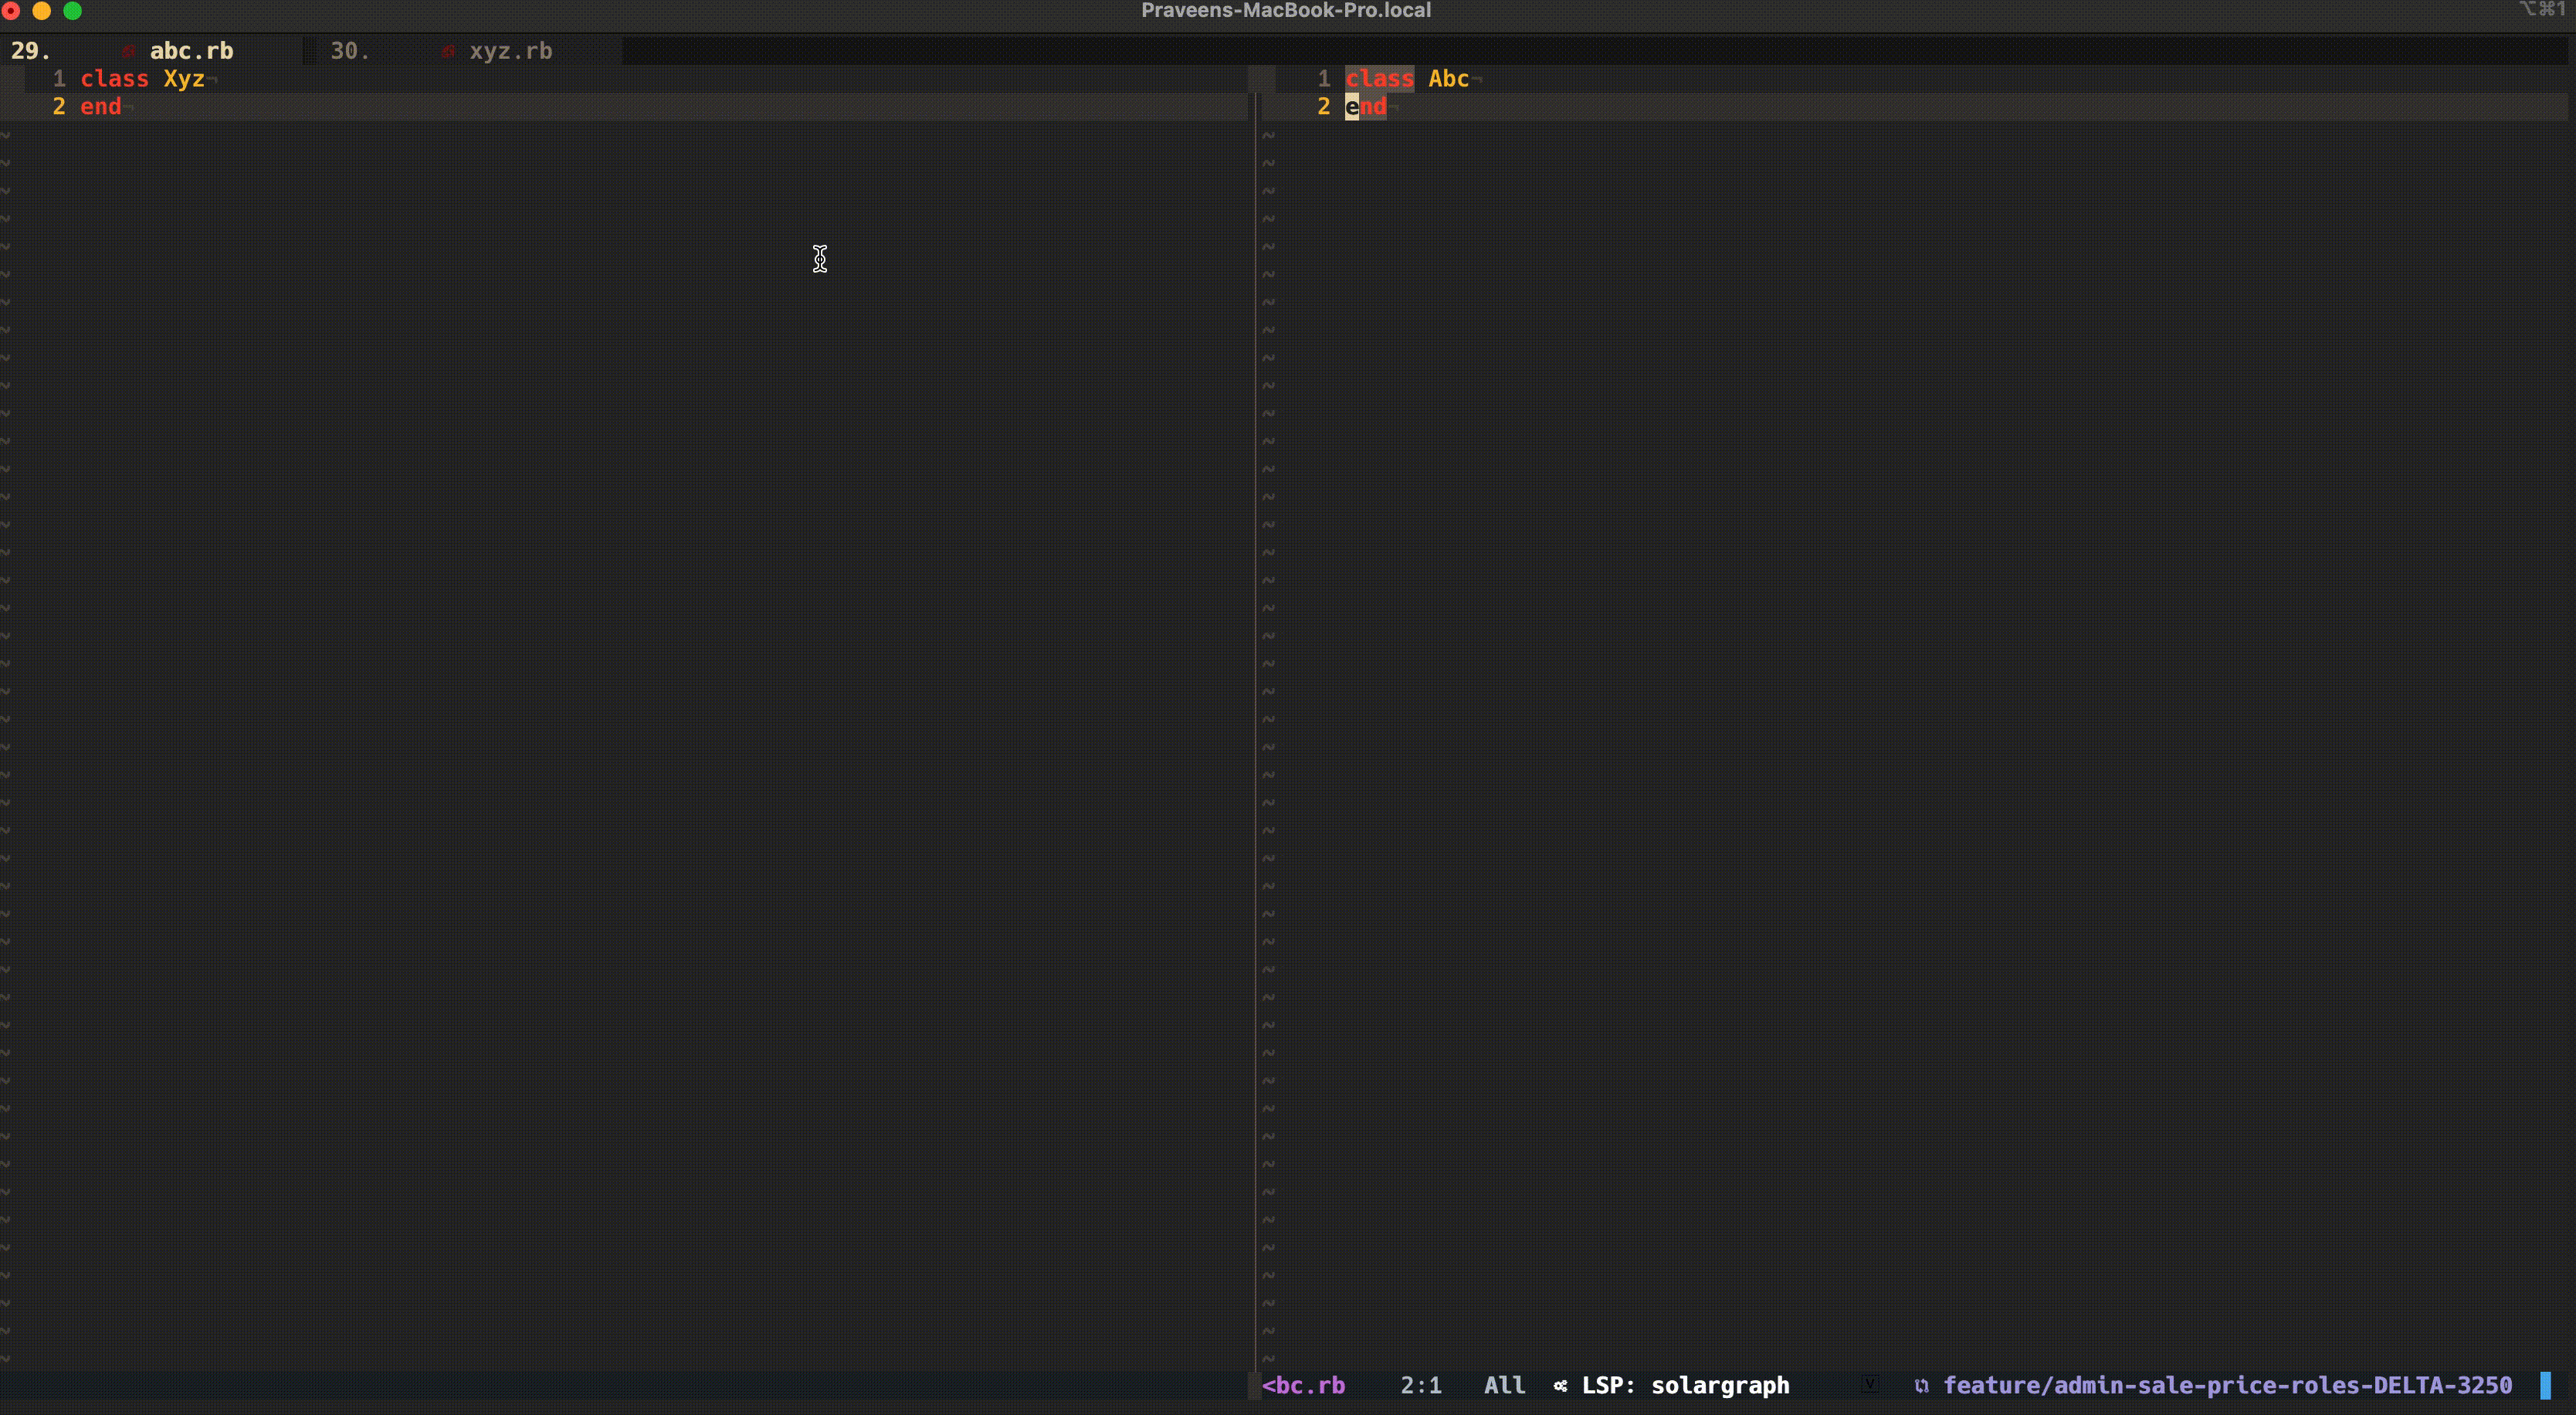Click line number 1 in left pane
The width and height of the screenshot is (2576, 1415).
pos(59,79)
